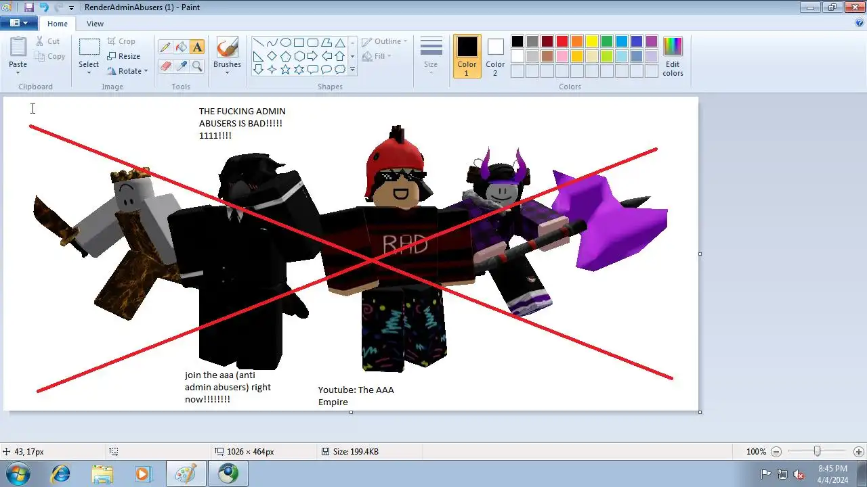
Task: Select the Eraser tool
Action: (x=165, y=66)
